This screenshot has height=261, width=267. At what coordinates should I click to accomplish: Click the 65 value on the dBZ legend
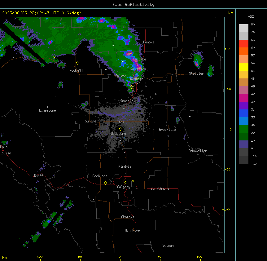pyautogui.click(x=253, y=40)
